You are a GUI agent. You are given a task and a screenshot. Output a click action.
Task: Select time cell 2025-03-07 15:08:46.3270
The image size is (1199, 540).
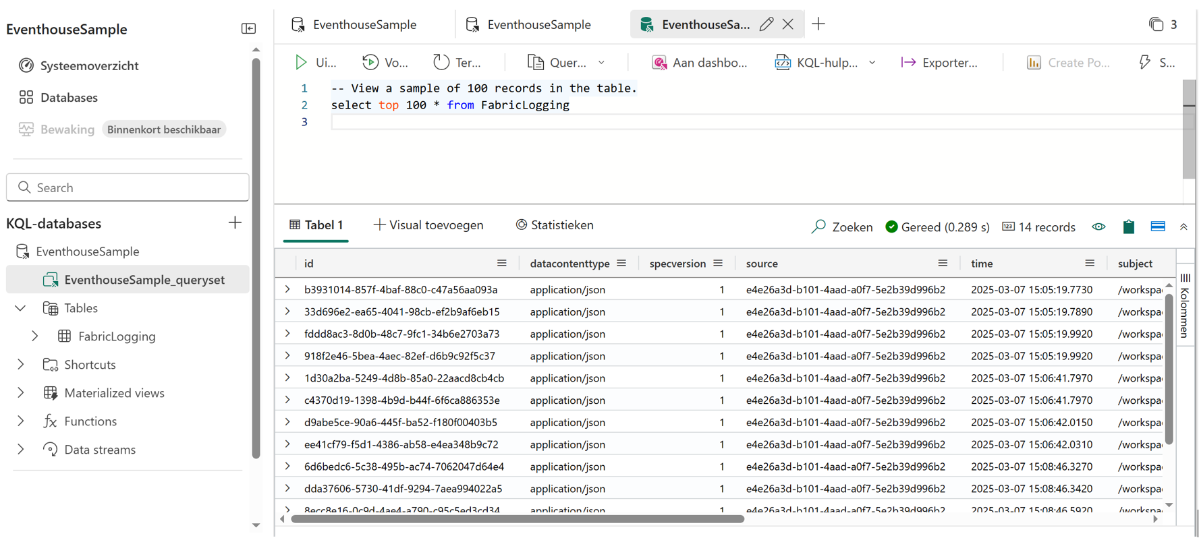coord(1032,467)
